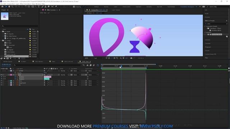Open the Content-Aware Fill panel header
Viewport: 230px width, 129px height.
pos(210,54)
